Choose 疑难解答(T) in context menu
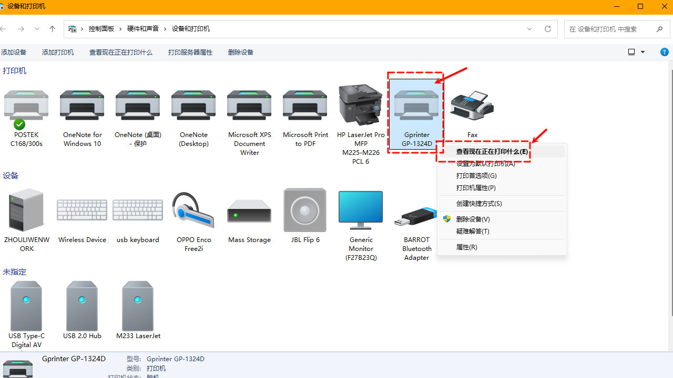 click(502, 231)
